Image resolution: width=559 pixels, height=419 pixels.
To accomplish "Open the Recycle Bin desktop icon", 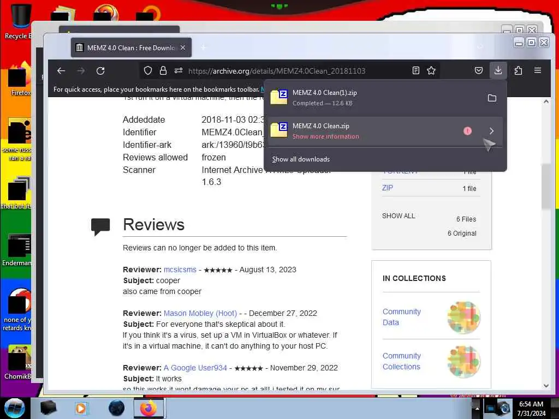I will click(x=19, y=21).
